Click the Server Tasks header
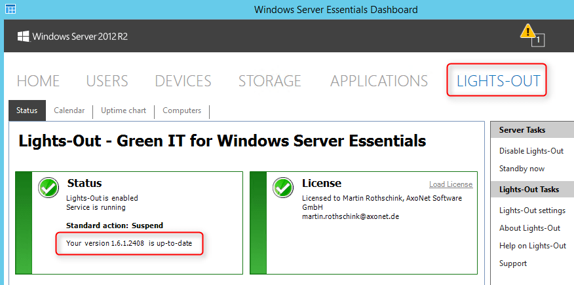The height and width of the screenshot is (285, 574). 532,130
